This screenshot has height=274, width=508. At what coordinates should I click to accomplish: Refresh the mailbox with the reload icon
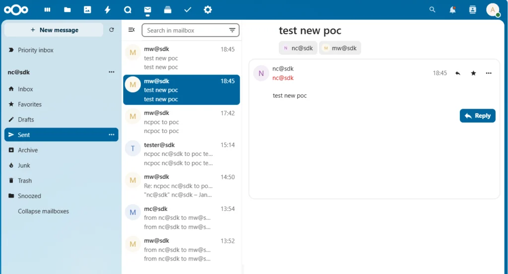[x=112, y=30]
